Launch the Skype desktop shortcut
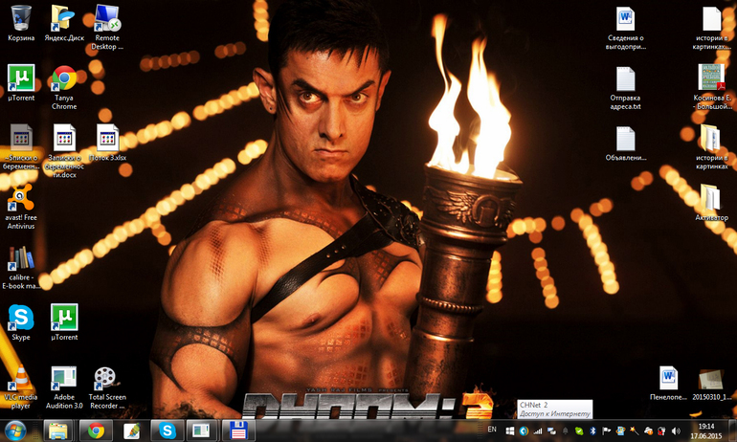The height and width of the screenshot is (442, 737). pyautogui.click(x=21, y=317)
